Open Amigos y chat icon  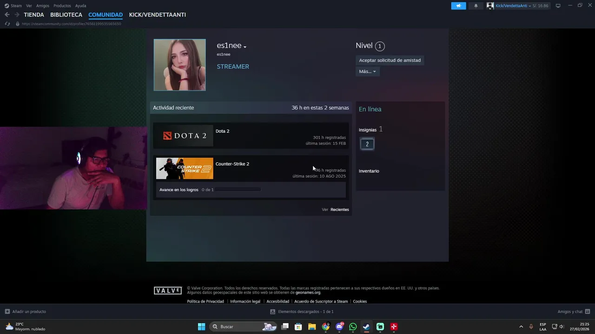coord(588,312)
